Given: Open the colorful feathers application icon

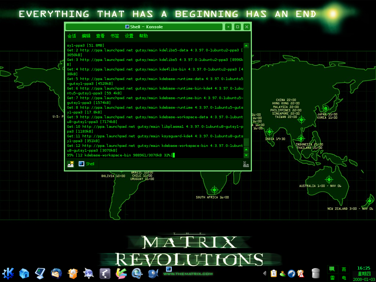Looking at the screenshot, I should [121, 273].
